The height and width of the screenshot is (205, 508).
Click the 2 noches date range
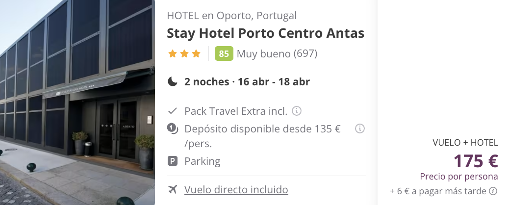pyautogui.click(x=247, y=81)
